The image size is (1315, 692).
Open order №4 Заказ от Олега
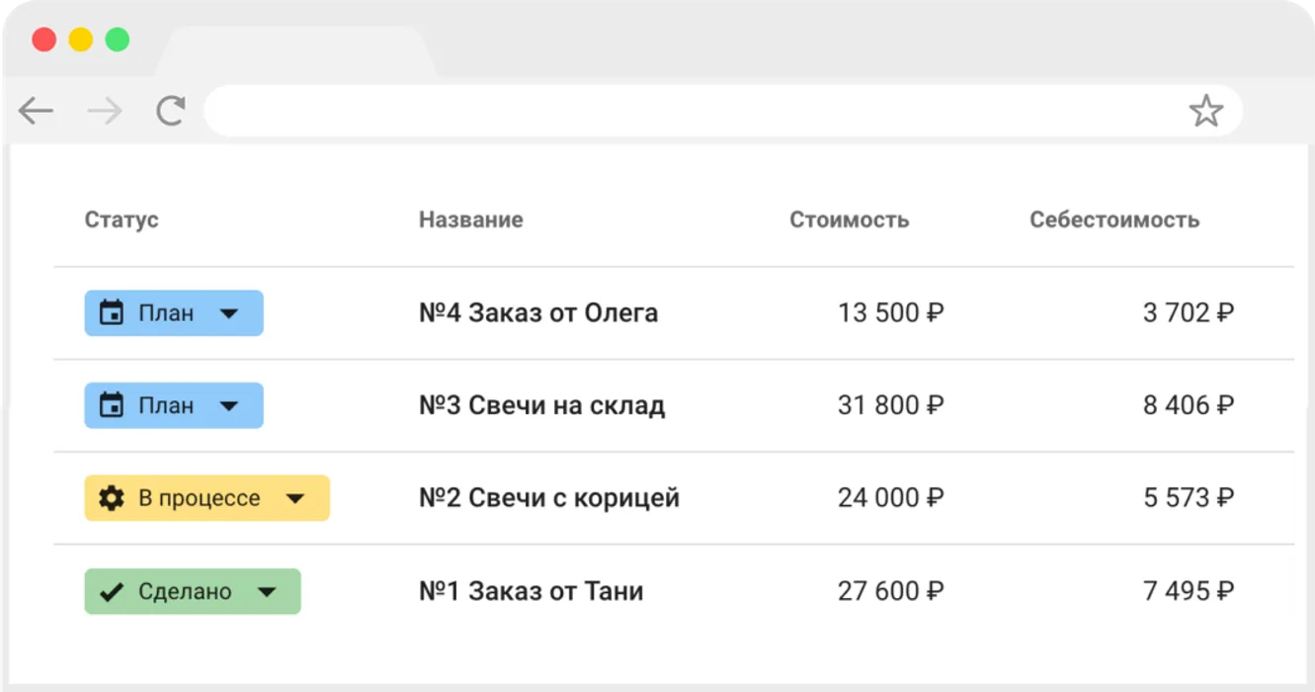pyautogui.click(x=538, y=313)
